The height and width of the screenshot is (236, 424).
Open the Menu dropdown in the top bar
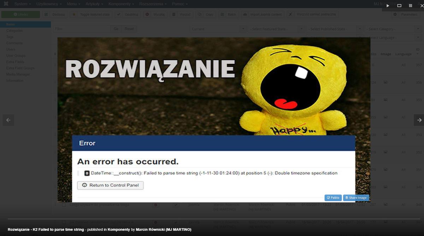pyautogui.click(x=73, y=4)
